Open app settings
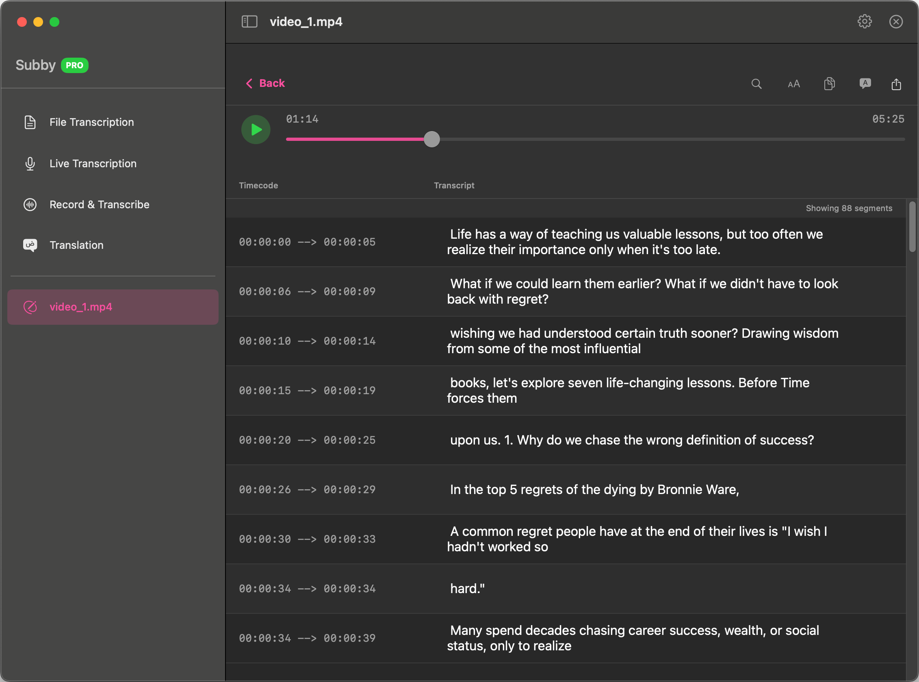 click(865, 22)
